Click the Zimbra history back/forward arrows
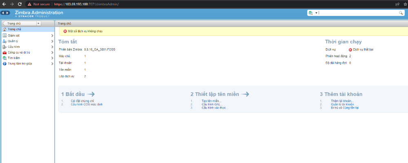408x163 pixels. (5, 13)
